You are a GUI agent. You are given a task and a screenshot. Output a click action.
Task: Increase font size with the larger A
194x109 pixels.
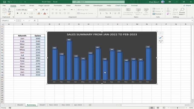coord(43,10)
